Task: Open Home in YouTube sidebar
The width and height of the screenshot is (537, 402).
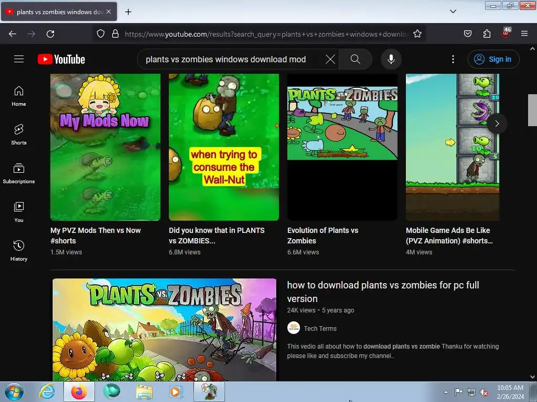Action: pyautogui.click(x=19, y=96)
